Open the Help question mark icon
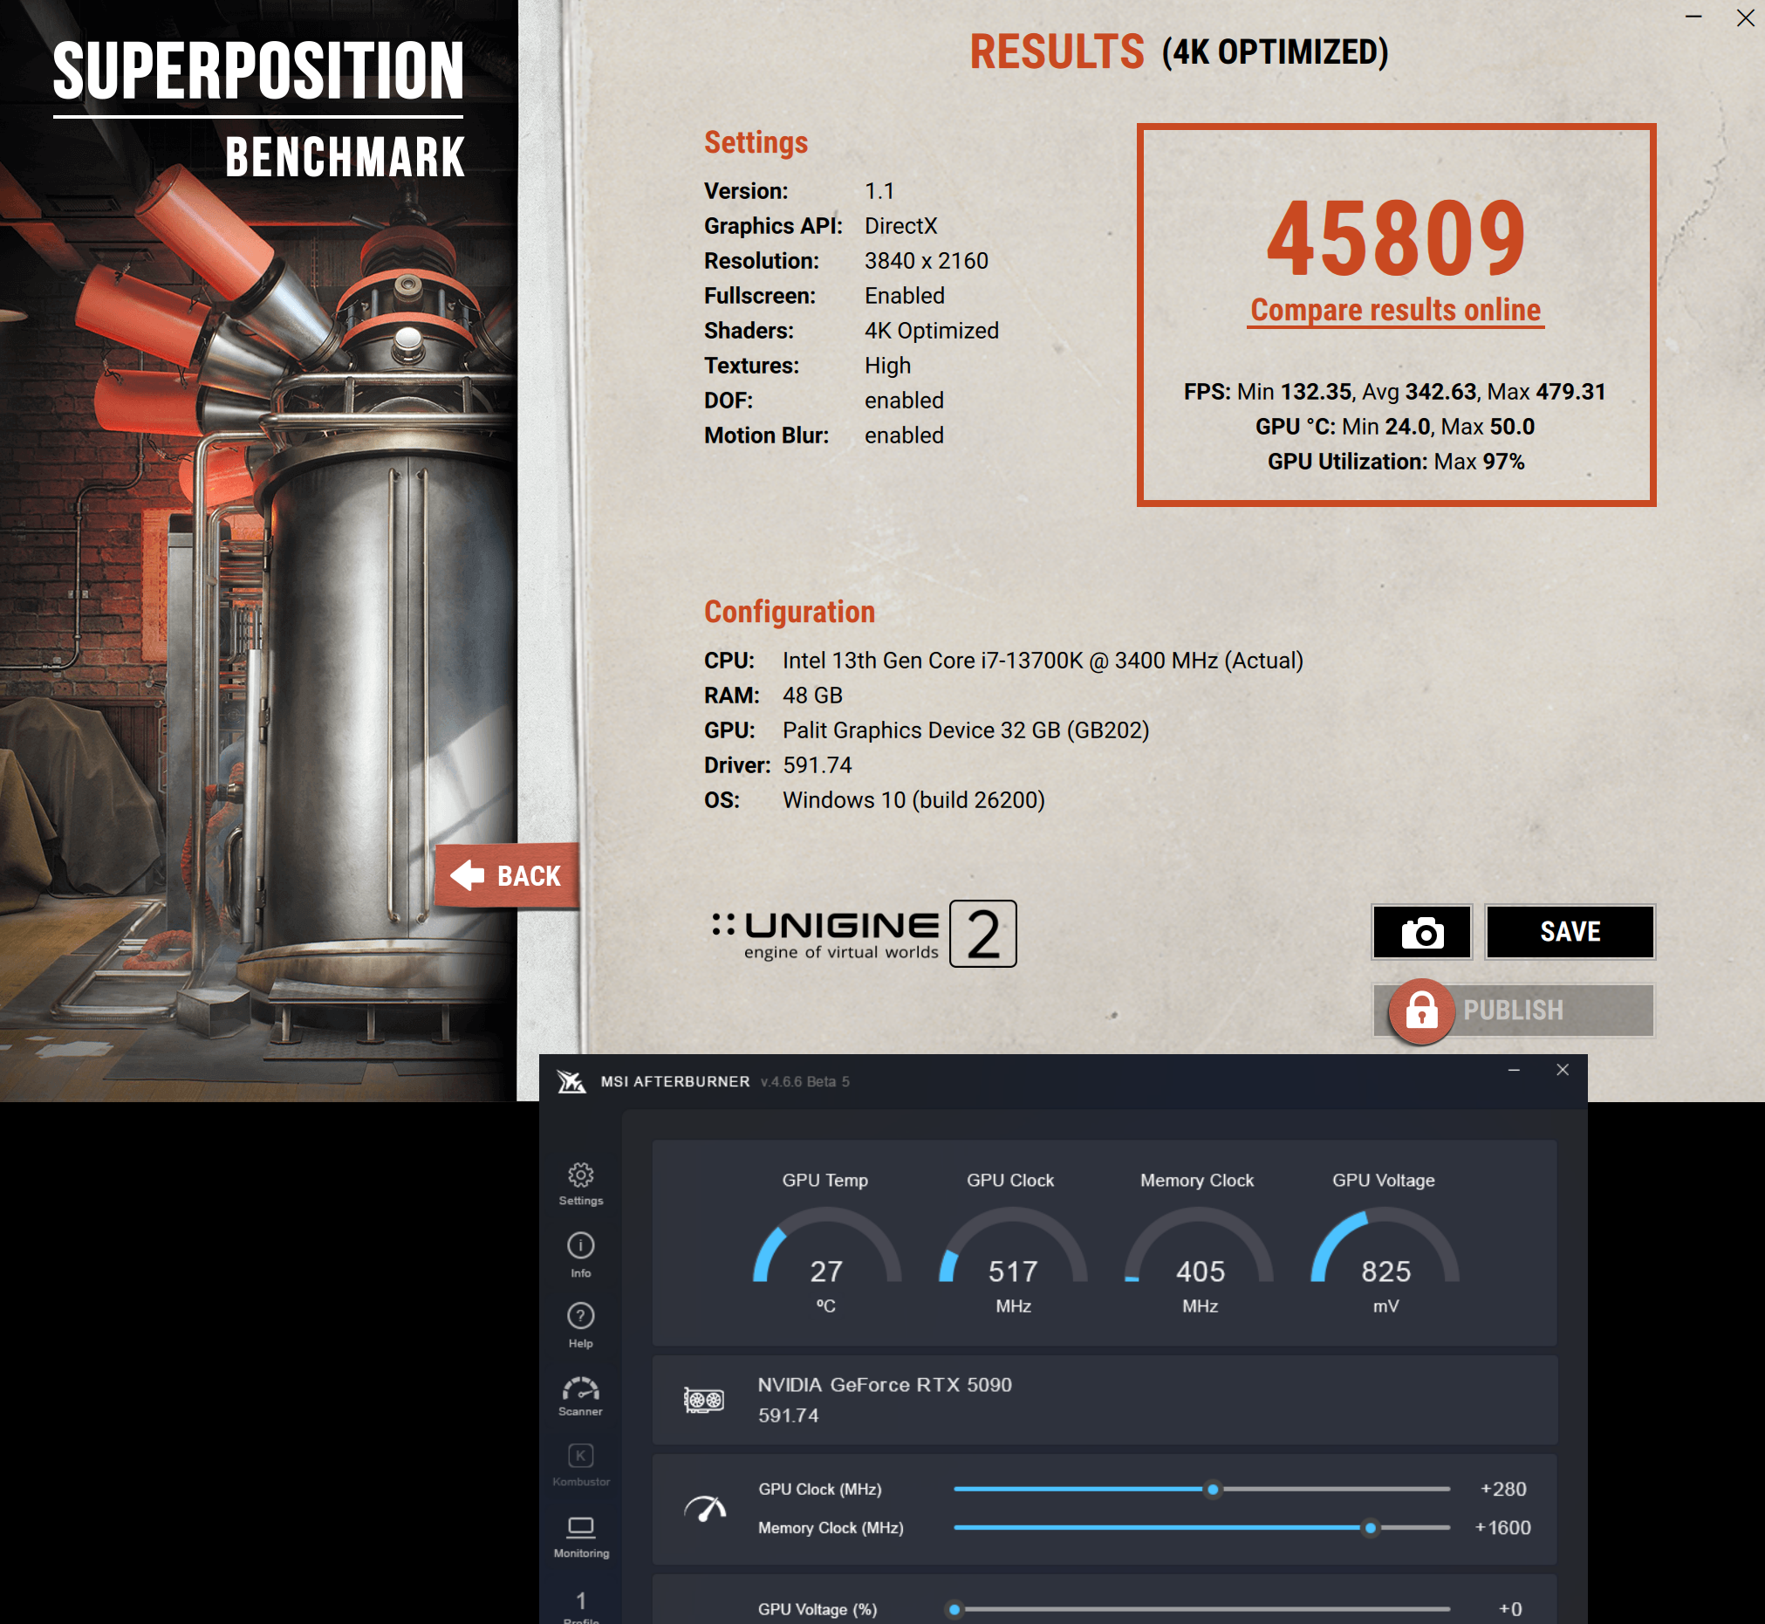 pyautogui.click(x=581, y=1318)
